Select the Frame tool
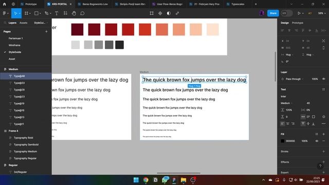The height and width of the screenshot is (185, 329). [26, 13]
